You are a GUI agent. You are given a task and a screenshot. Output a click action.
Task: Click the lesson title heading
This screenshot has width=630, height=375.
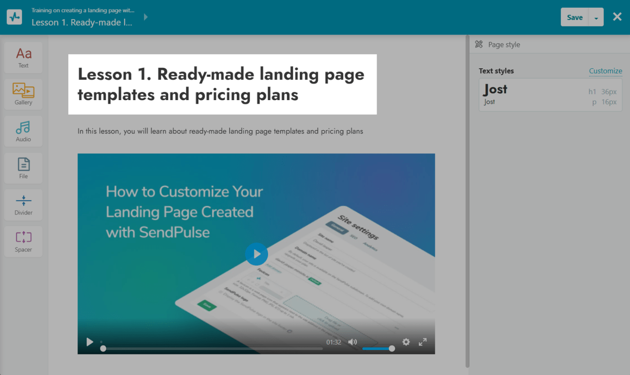point(221,84)
